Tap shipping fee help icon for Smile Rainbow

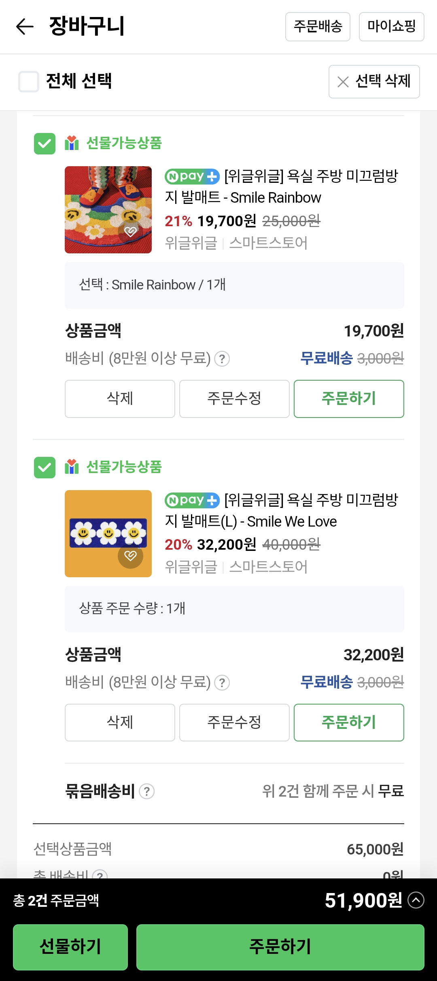[x=222, y=359]
